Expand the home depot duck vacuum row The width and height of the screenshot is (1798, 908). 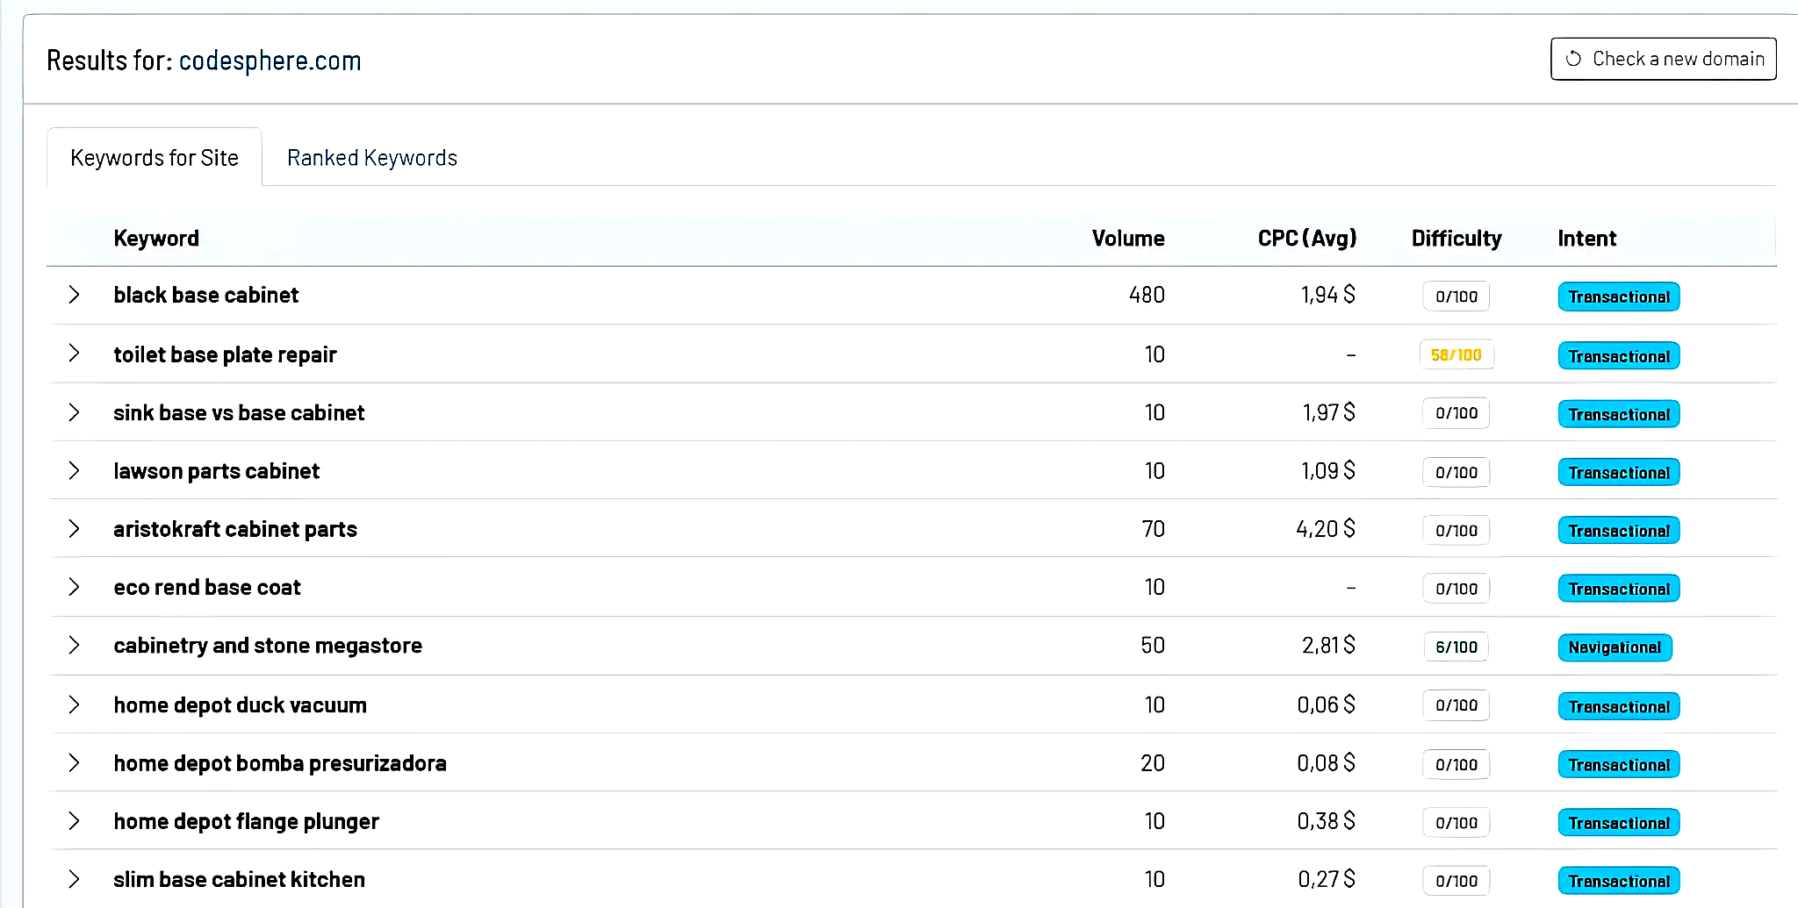(x=75, y=704)
